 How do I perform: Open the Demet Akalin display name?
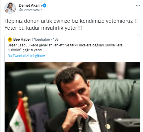click(30, 5)
